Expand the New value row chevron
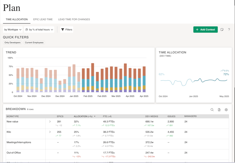Viewport: 235px width, 163px height. click(x=50, y=122)
